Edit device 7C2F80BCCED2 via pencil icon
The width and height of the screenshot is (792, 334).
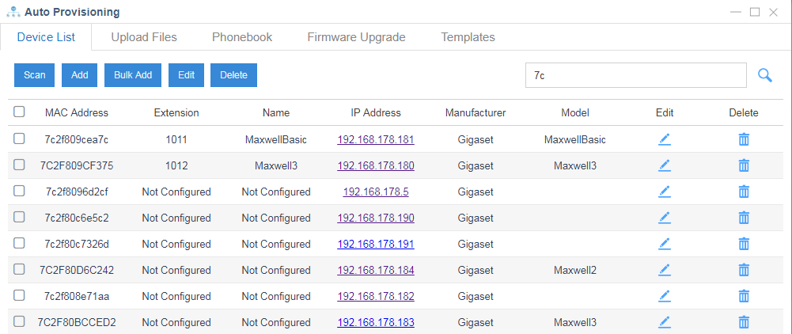coord(664,322)
